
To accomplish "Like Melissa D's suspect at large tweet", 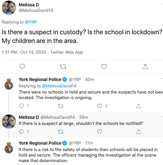I will [x=99, y=132].
